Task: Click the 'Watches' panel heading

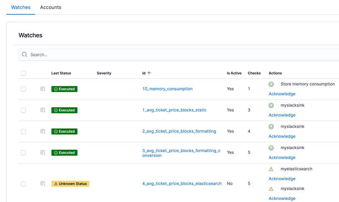Action: (31, 35)
